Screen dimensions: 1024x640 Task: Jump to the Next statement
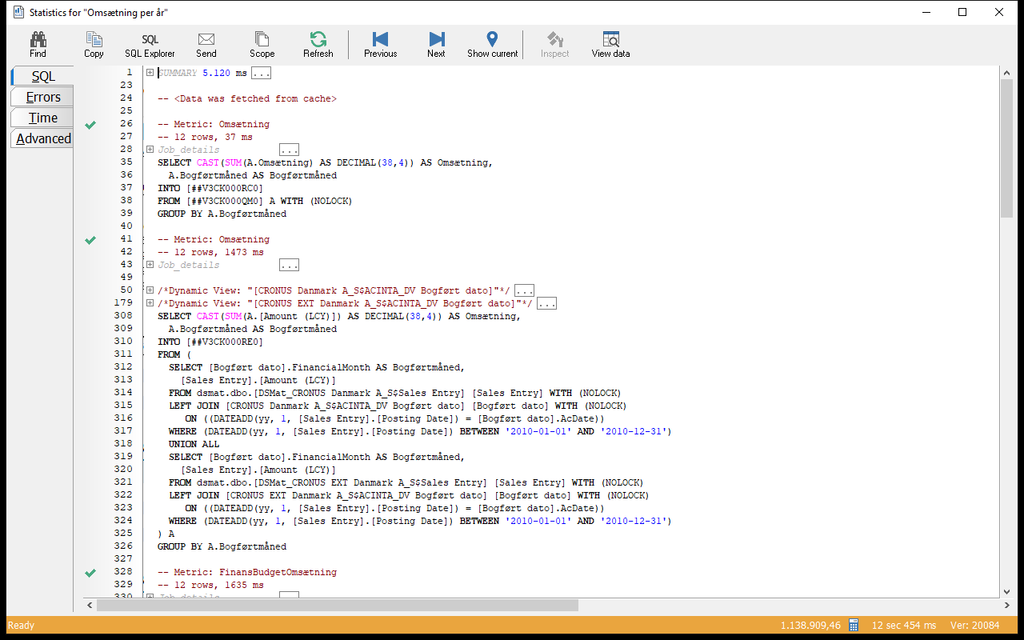[x=436, y=45]
